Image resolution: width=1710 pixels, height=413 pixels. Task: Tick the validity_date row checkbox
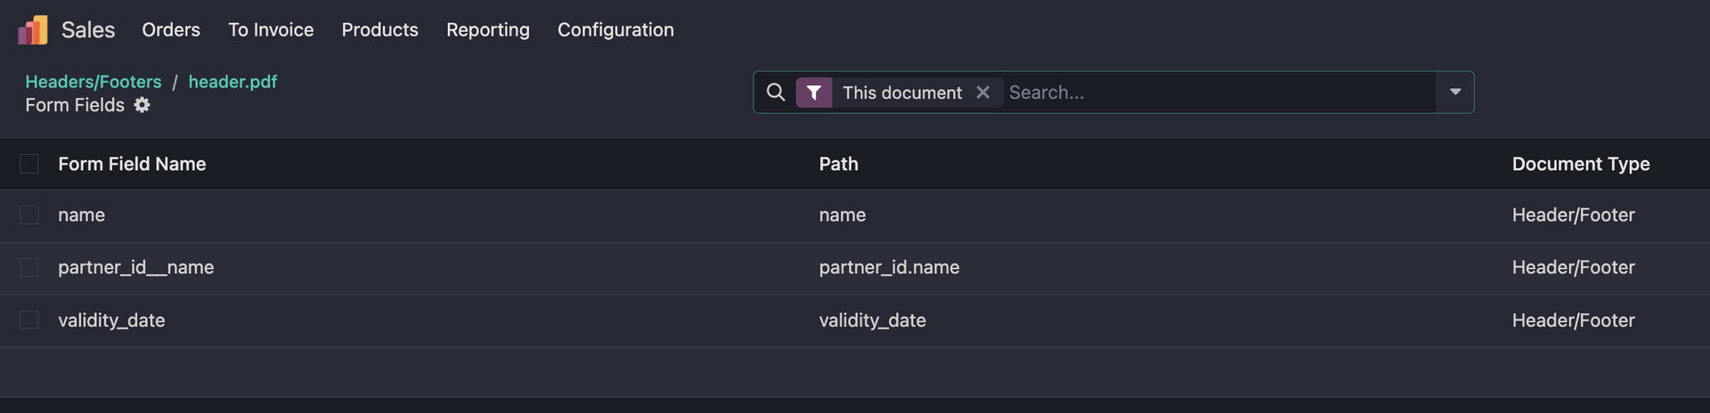[x=29, y=320]
